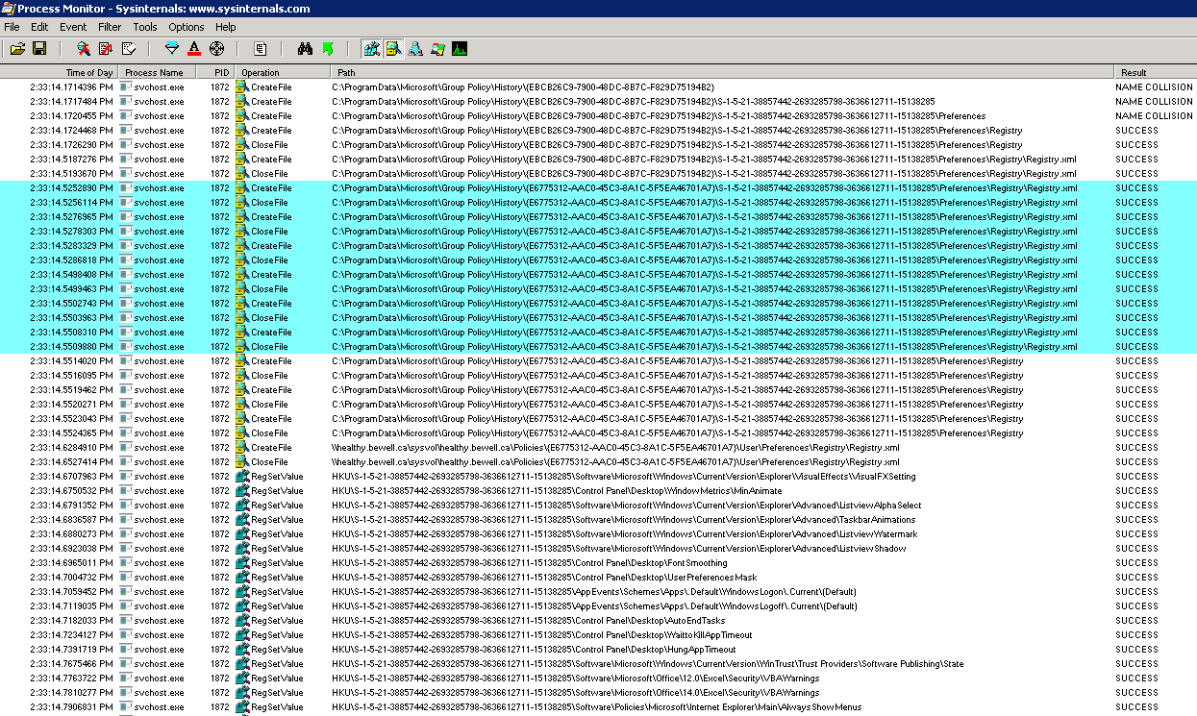Open the Filter menu

pyautogui.click(x=110, y=27)
